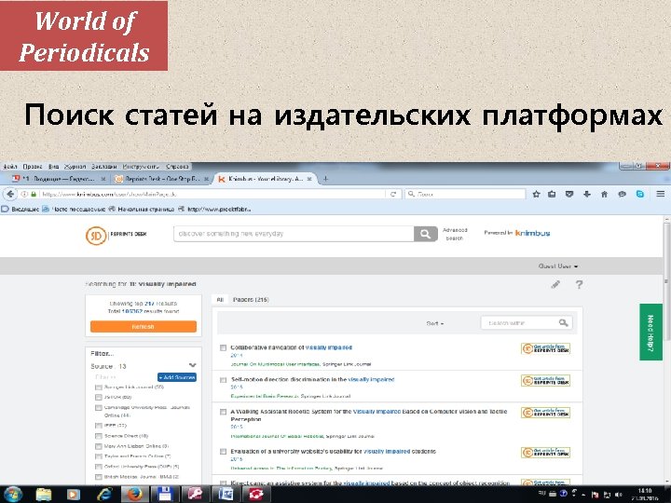Click the Firefox search box
The image size is (671, 503).
[465, 194]
